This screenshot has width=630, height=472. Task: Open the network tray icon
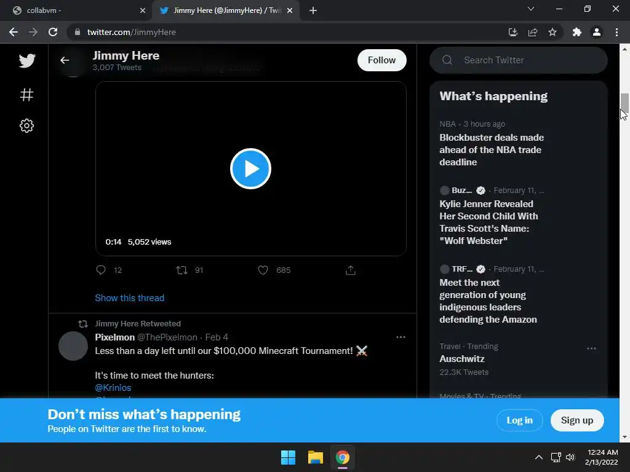(x=556, y=457)
